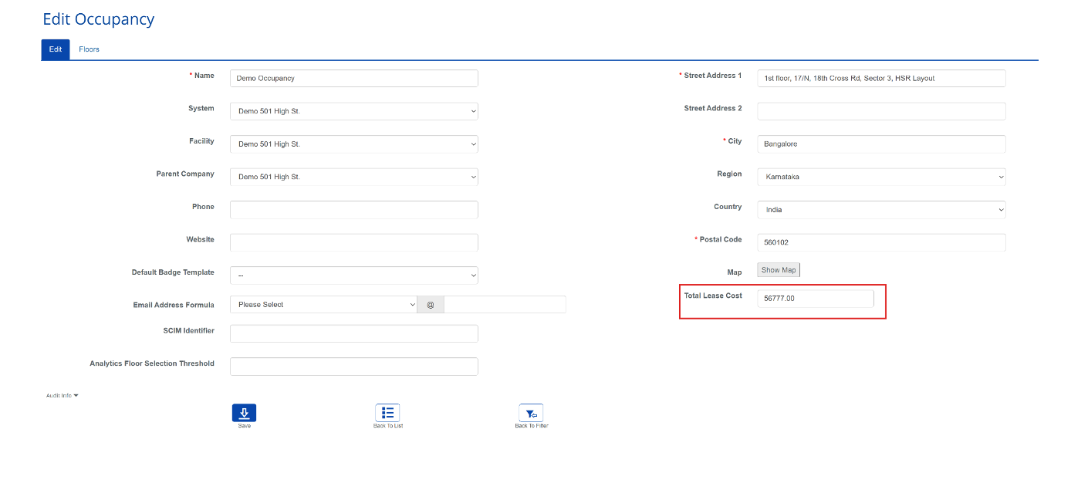This screenshot has width=1088, height=480.
Task: Open the Region dropdown showing Karnataka
Action: coord(880,176)
